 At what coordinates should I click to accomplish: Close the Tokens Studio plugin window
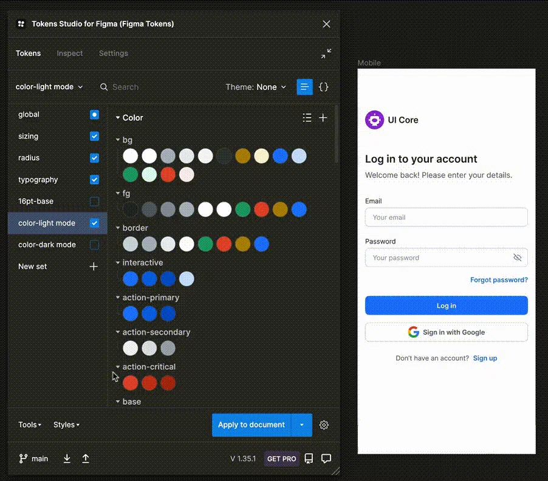point(326,24)
